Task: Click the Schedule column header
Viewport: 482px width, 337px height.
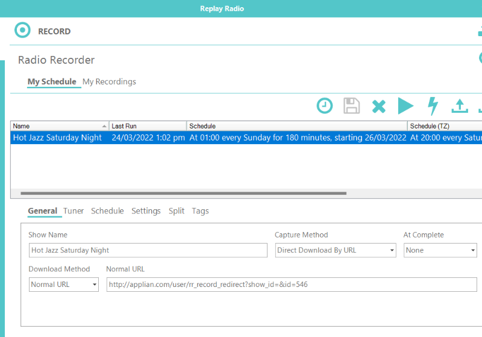Action: (x=297, y=126)
